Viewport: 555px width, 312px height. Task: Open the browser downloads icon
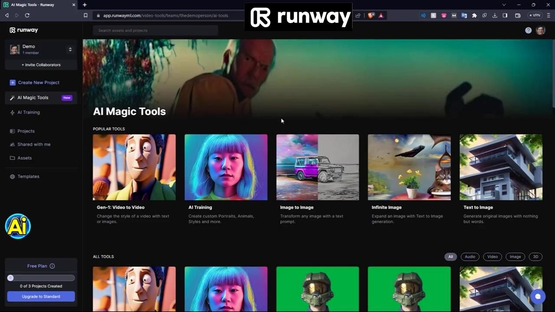(x=495, y=15)
